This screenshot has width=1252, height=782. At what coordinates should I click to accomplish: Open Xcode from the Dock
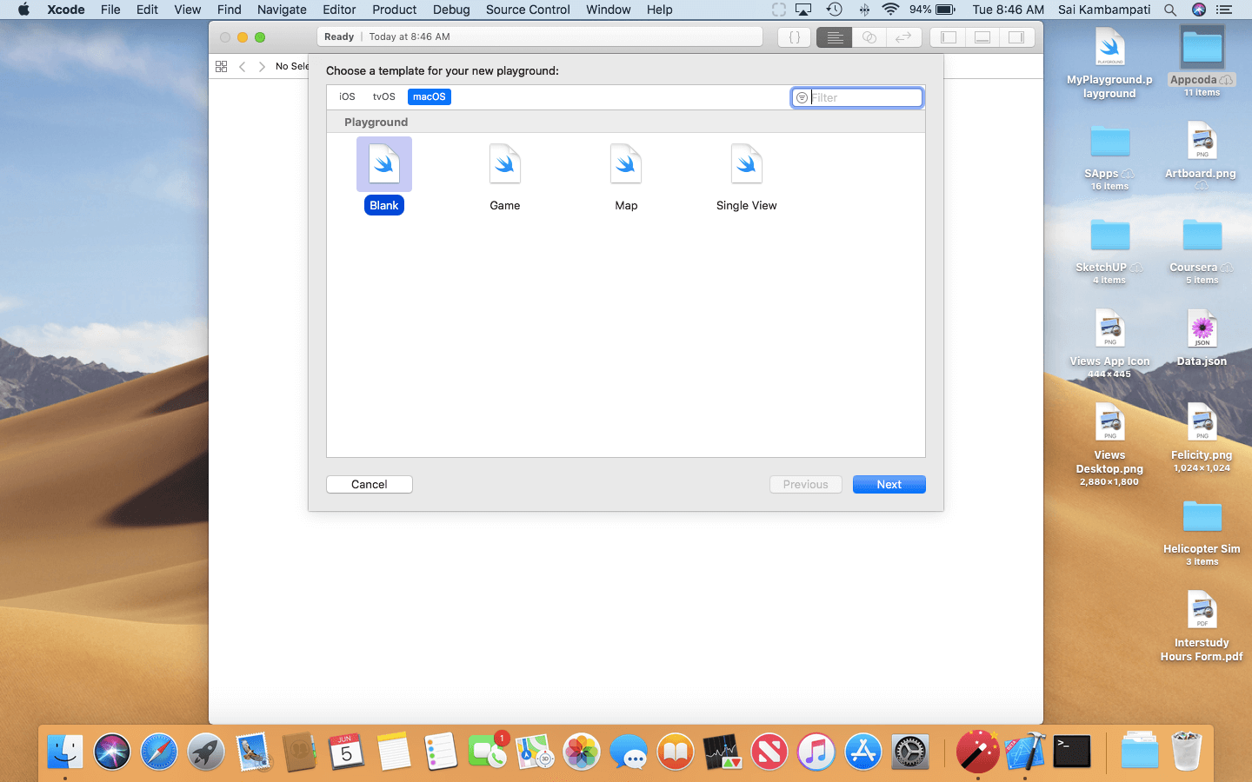tap(1025, 752)
